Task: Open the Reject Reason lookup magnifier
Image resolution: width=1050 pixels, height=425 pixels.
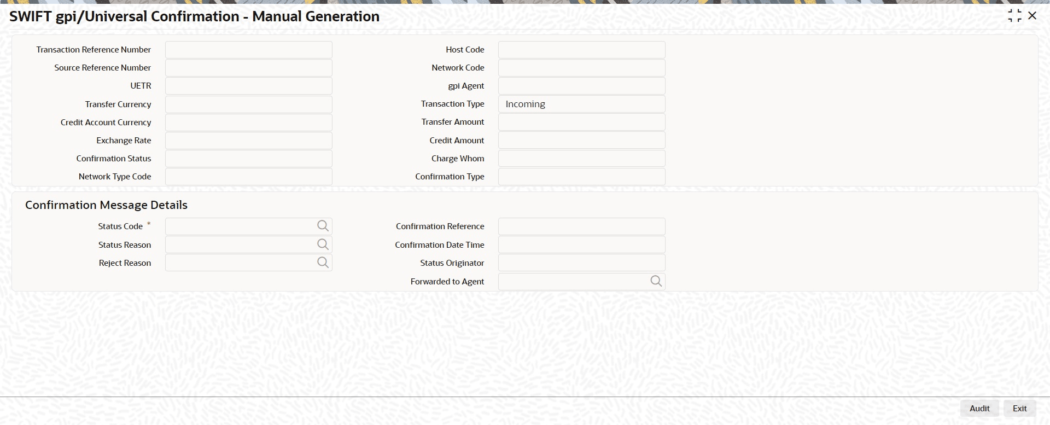Action: click(323, 263)
